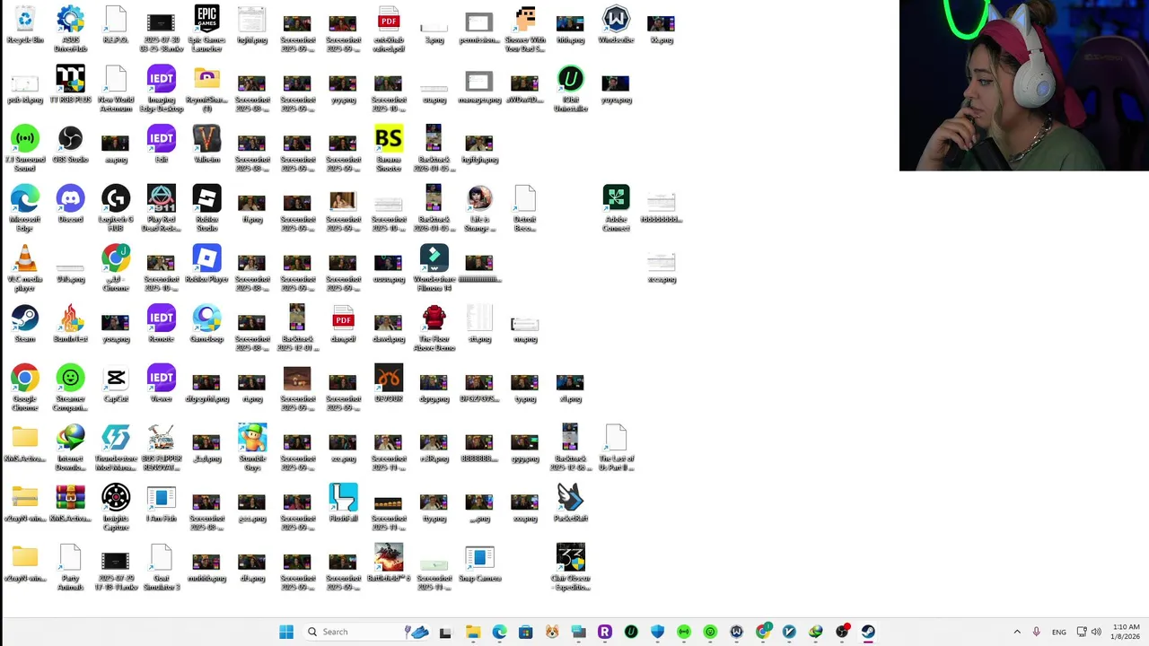The image size is (1149, 646).
Task: Open the Party Animals shortcut
Action: pyautogui.click(x=70, y=567)
